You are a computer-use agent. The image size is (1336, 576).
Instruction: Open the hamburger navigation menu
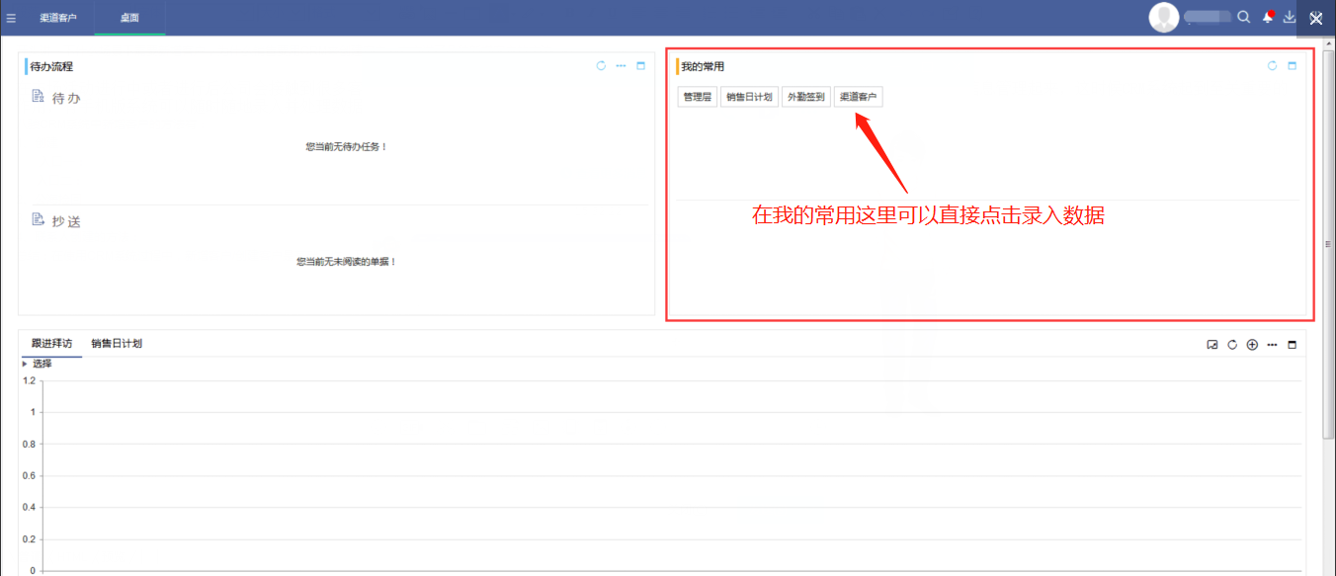click(x=11, y=17)
